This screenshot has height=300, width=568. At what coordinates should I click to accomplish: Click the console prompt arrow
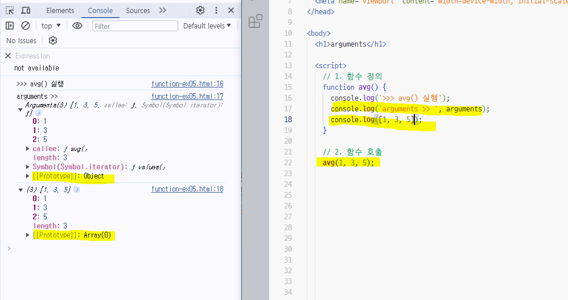point(9,248)
